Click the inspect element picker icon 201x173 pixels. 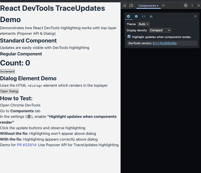[125, 6]
